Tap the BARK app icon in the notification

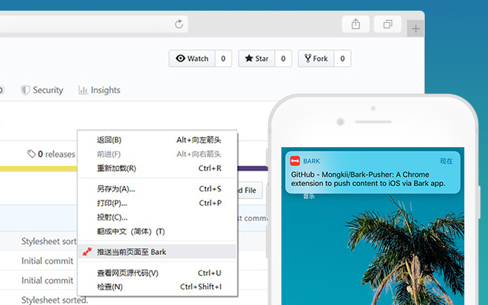[x=295, y=161]
